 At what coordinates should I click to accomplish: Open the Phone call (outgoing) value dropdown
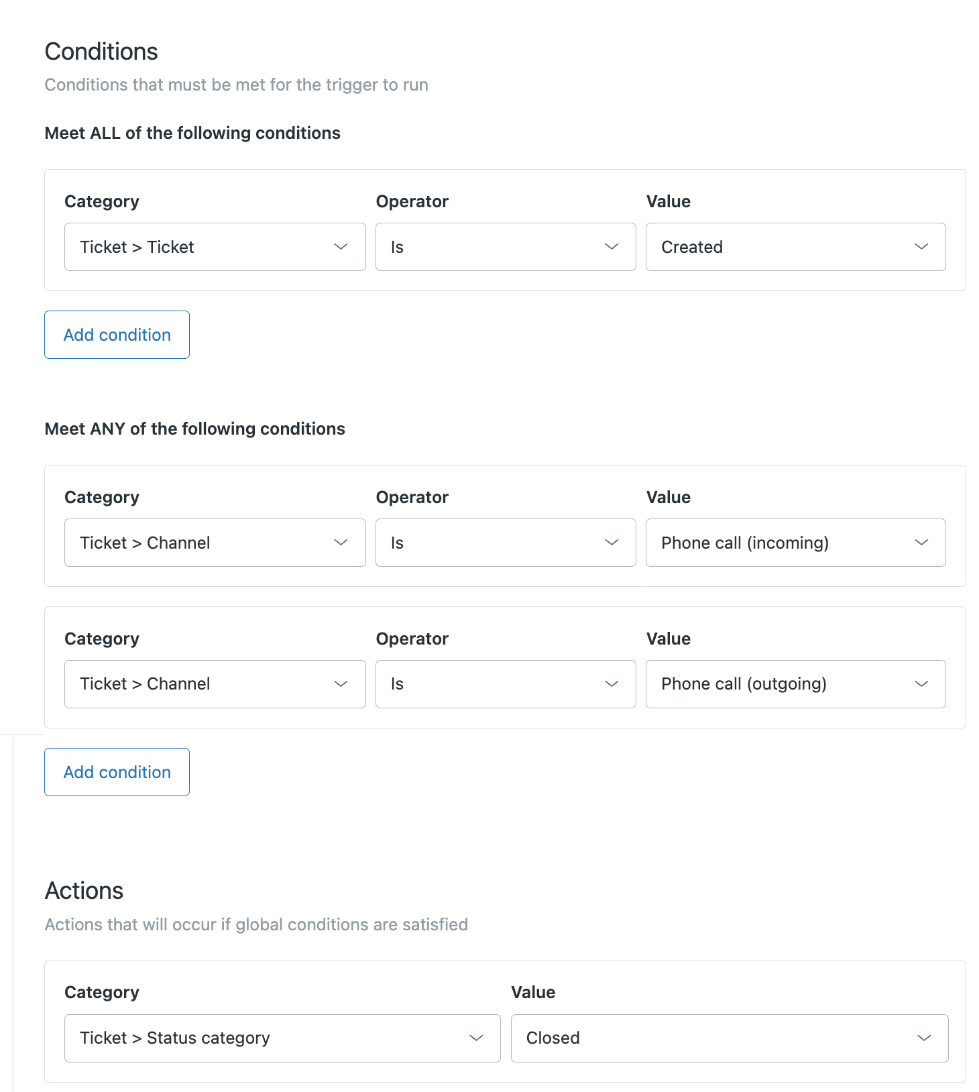[x=795, y=684]
